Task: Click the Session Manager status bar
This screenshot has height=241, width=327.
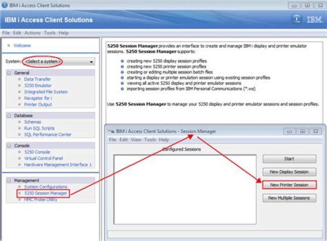Action: pyautogui.click(x=215, y=234)
